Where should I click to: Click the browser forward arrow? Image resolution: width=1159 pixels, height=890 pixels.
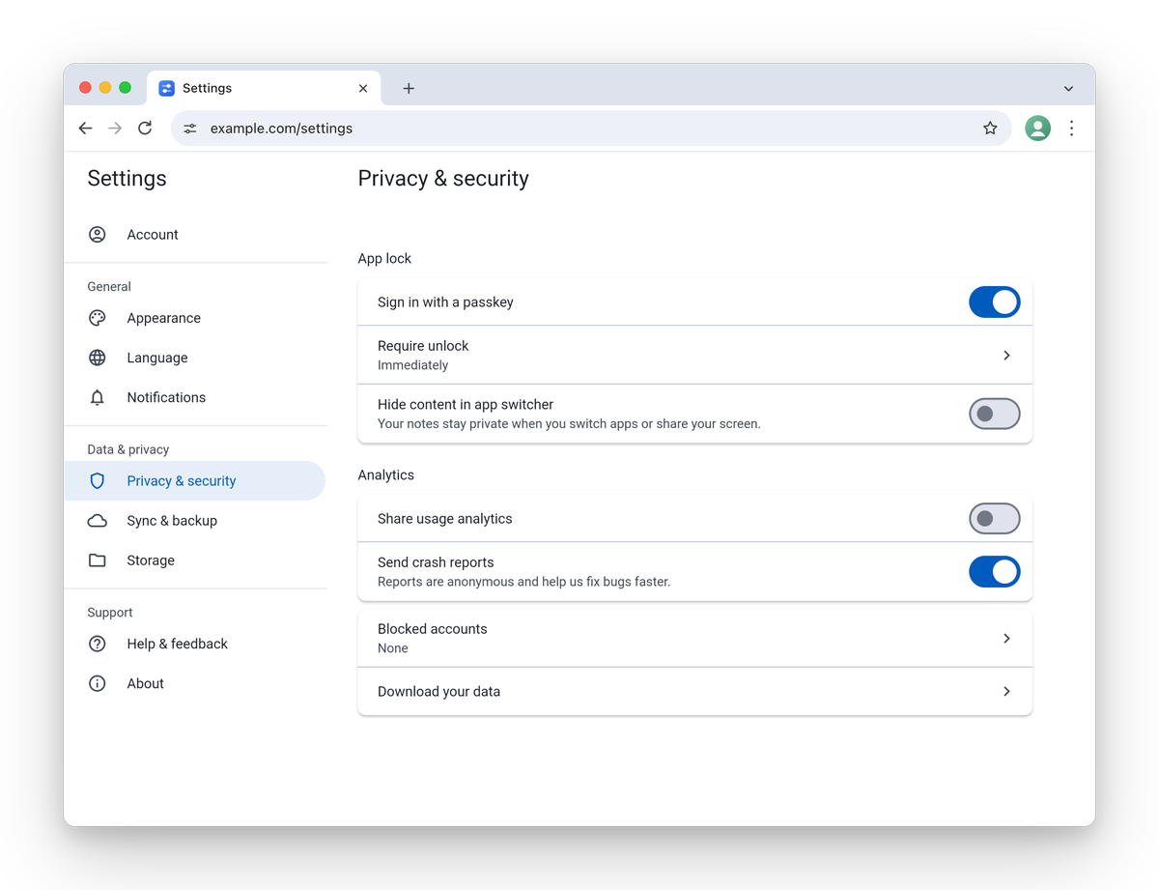coord(115,129)
